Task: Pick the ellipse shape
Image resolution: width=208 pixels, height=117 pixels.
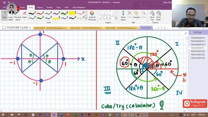Action: tap(107, 15)
